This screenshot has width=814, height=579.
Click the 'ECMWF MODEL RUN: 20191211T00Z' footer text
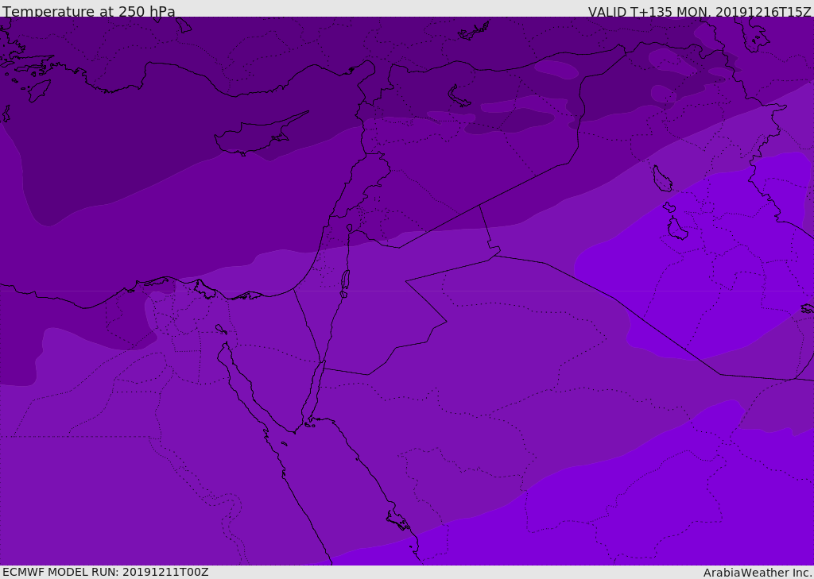(106, 572)
